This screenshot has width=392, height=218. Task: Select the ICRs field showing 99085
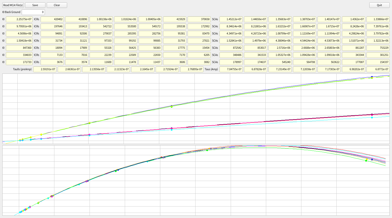150,41
